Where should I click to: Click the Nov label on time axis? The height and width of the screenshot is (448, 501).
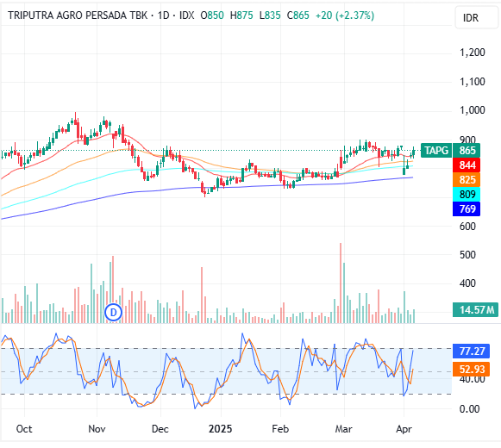pos(97,428)
